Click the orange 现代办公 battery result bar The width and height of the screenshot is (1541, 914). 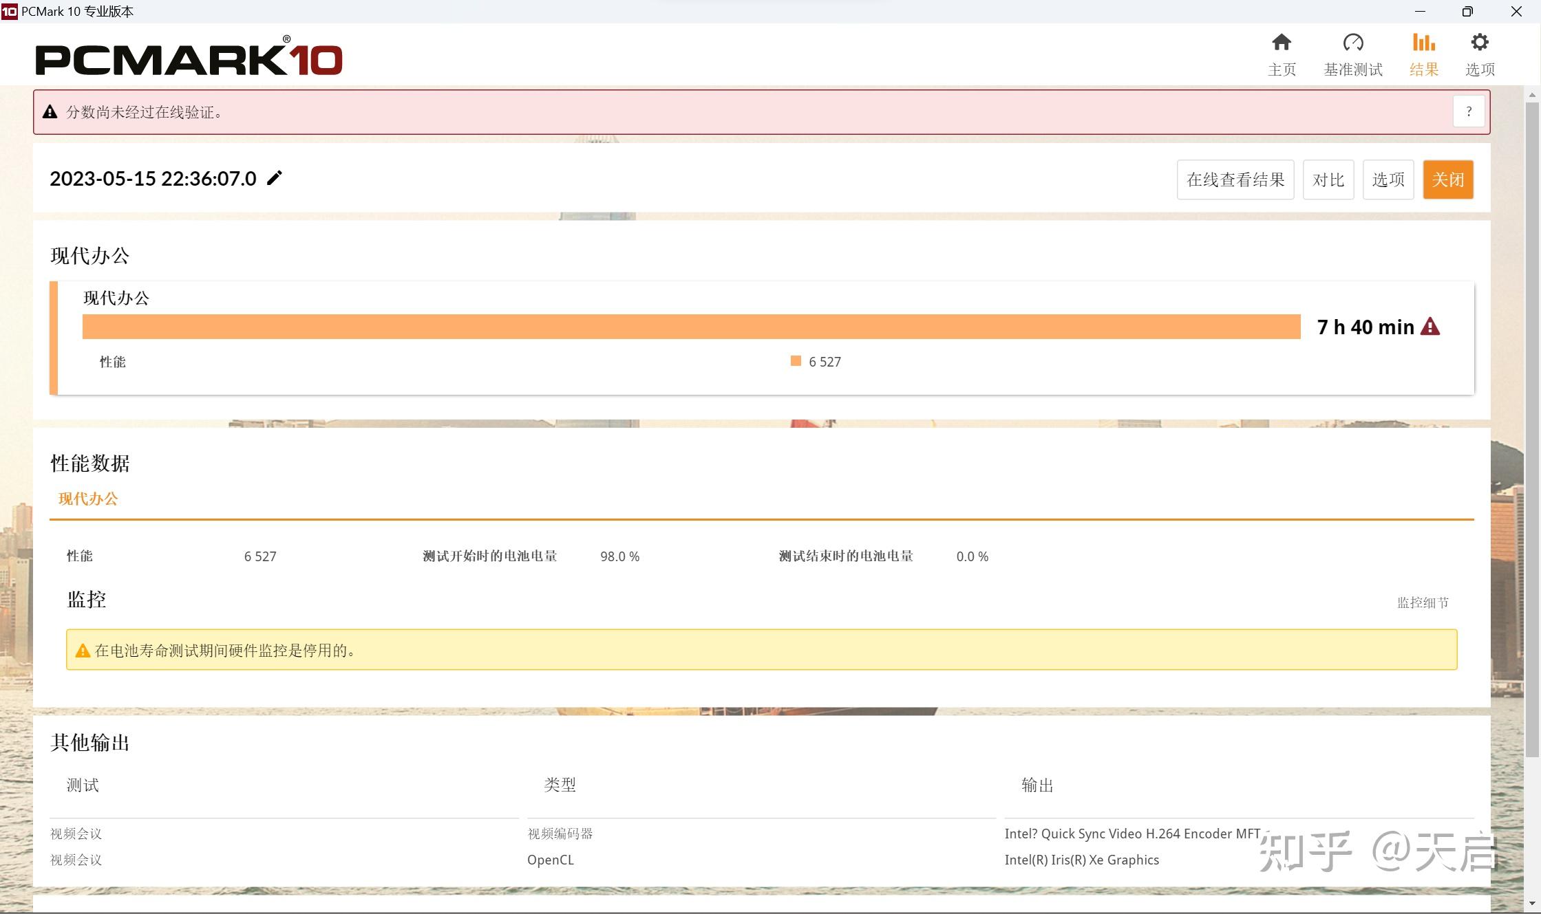(x=691, y=327)
